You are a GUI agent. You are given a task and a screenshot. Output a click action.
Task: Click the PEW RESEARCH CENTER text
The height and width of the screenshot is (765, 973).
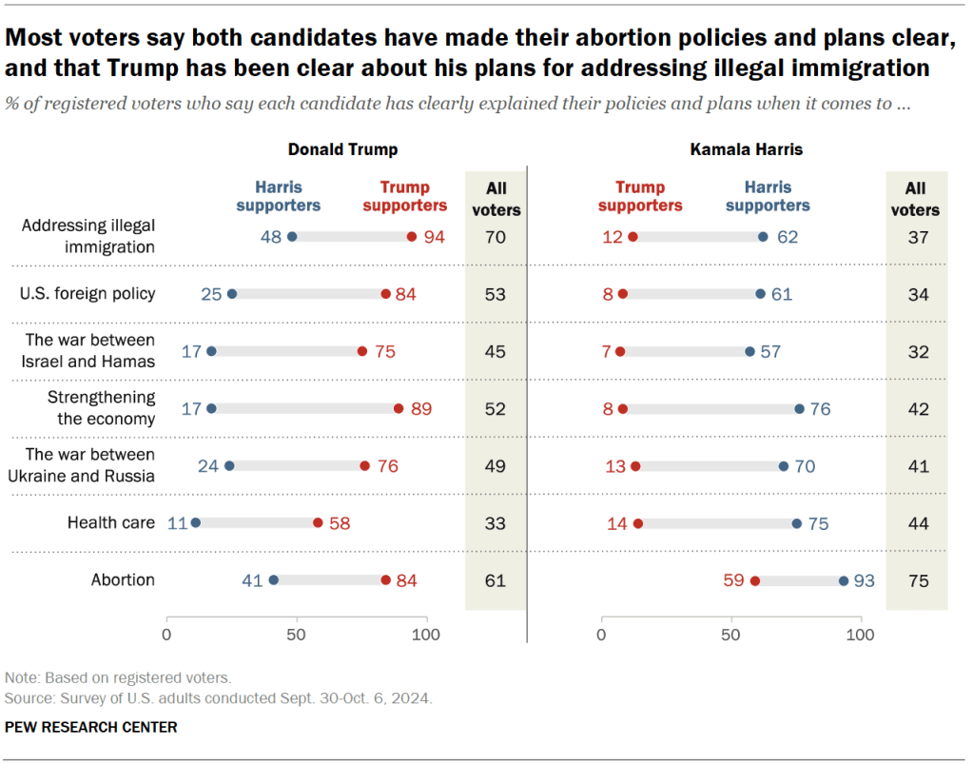click(x=91, y=728)
